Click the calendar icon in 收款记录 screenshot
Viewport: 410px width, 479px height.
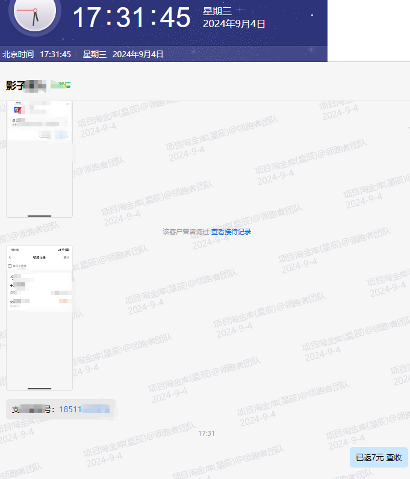[10, 265]
